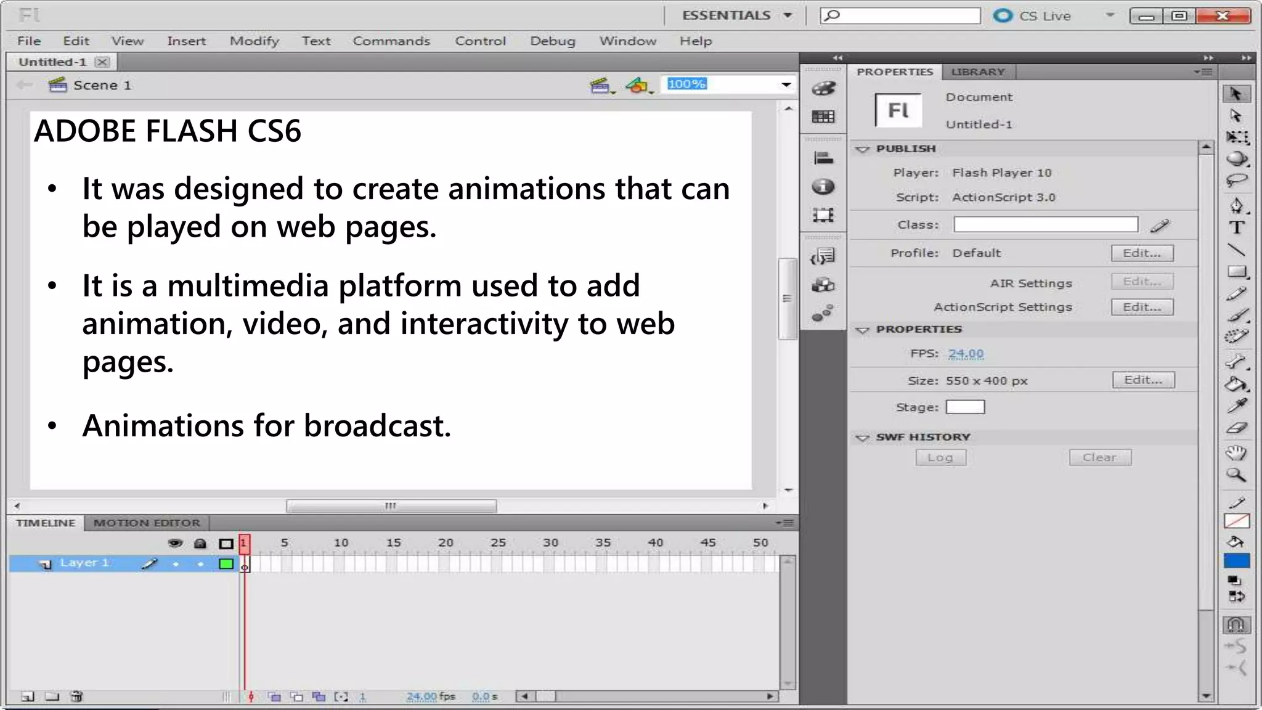Open the Commands menu
1262x710 pixels.
pyautogui.click(x=391, y=41)
